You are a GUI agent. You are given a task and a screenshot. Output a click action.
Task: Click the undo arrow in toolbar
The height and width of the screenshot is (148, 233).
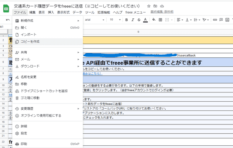point(8,20)
